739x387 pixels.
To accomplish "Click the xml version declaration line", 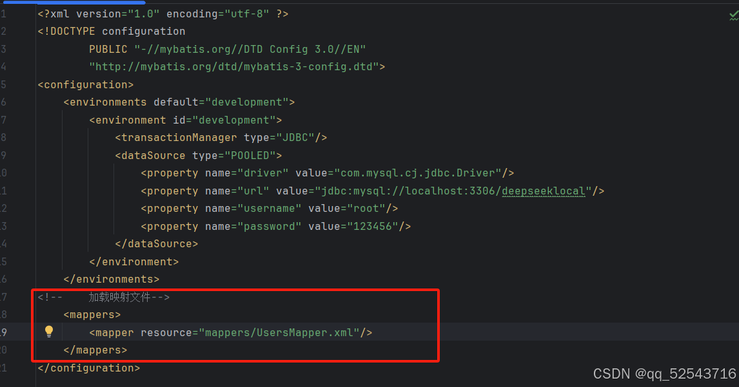I will pos(163,14).
